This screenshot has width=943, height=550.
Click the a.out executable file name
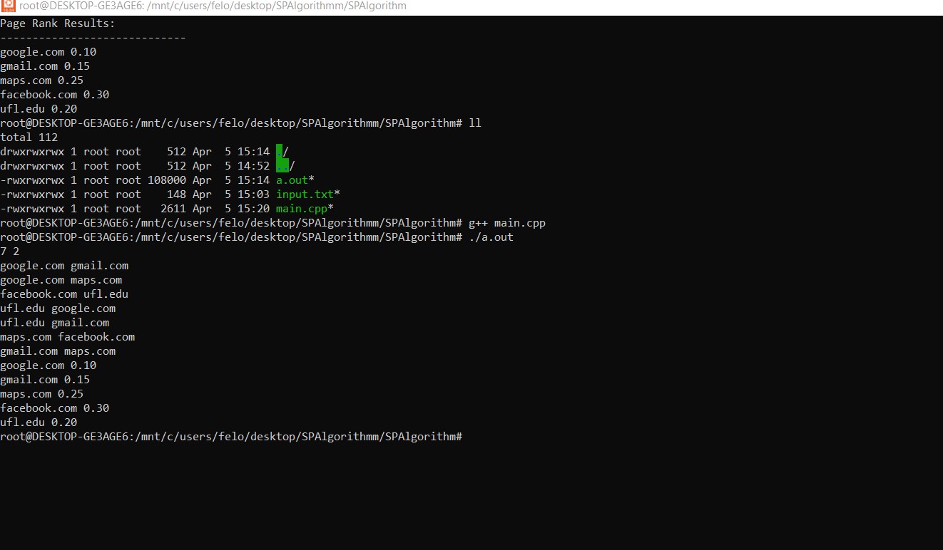(x=292, y=180)
